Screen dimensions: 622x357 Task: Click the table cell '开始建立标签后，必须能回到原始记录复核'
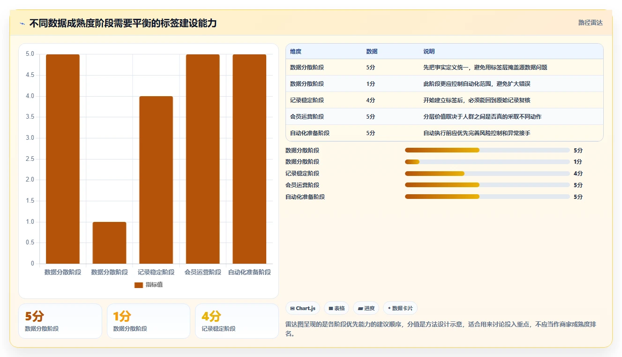coord(477,100)
